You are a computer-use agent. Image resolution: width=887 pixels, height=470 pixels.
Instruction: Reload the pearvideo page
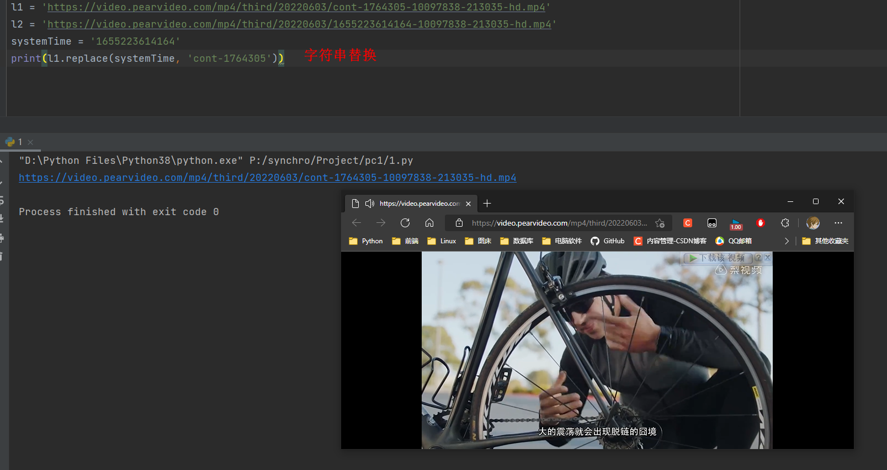click(405, 223)
